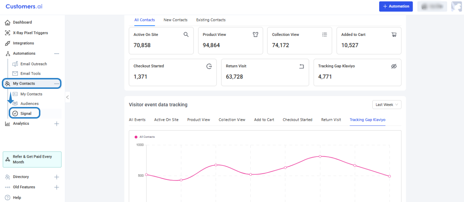Click the list icon in Collection View card
This screenshot has height=202, width=464.
[325, 34]
